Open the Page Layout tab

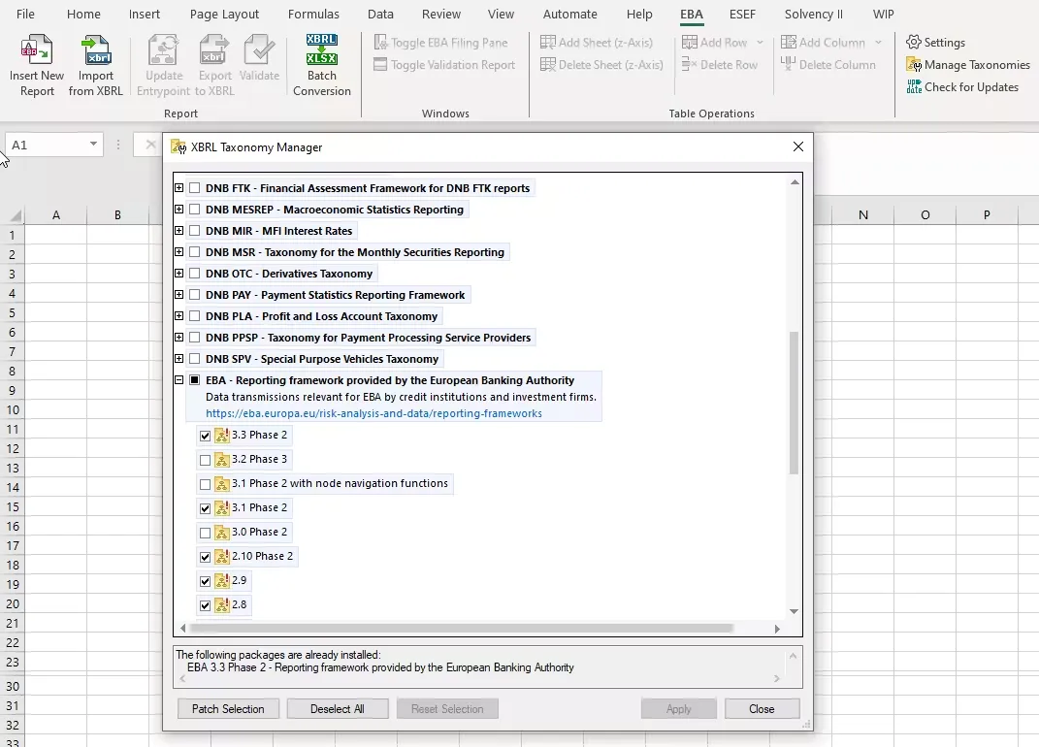pos(225,14)
